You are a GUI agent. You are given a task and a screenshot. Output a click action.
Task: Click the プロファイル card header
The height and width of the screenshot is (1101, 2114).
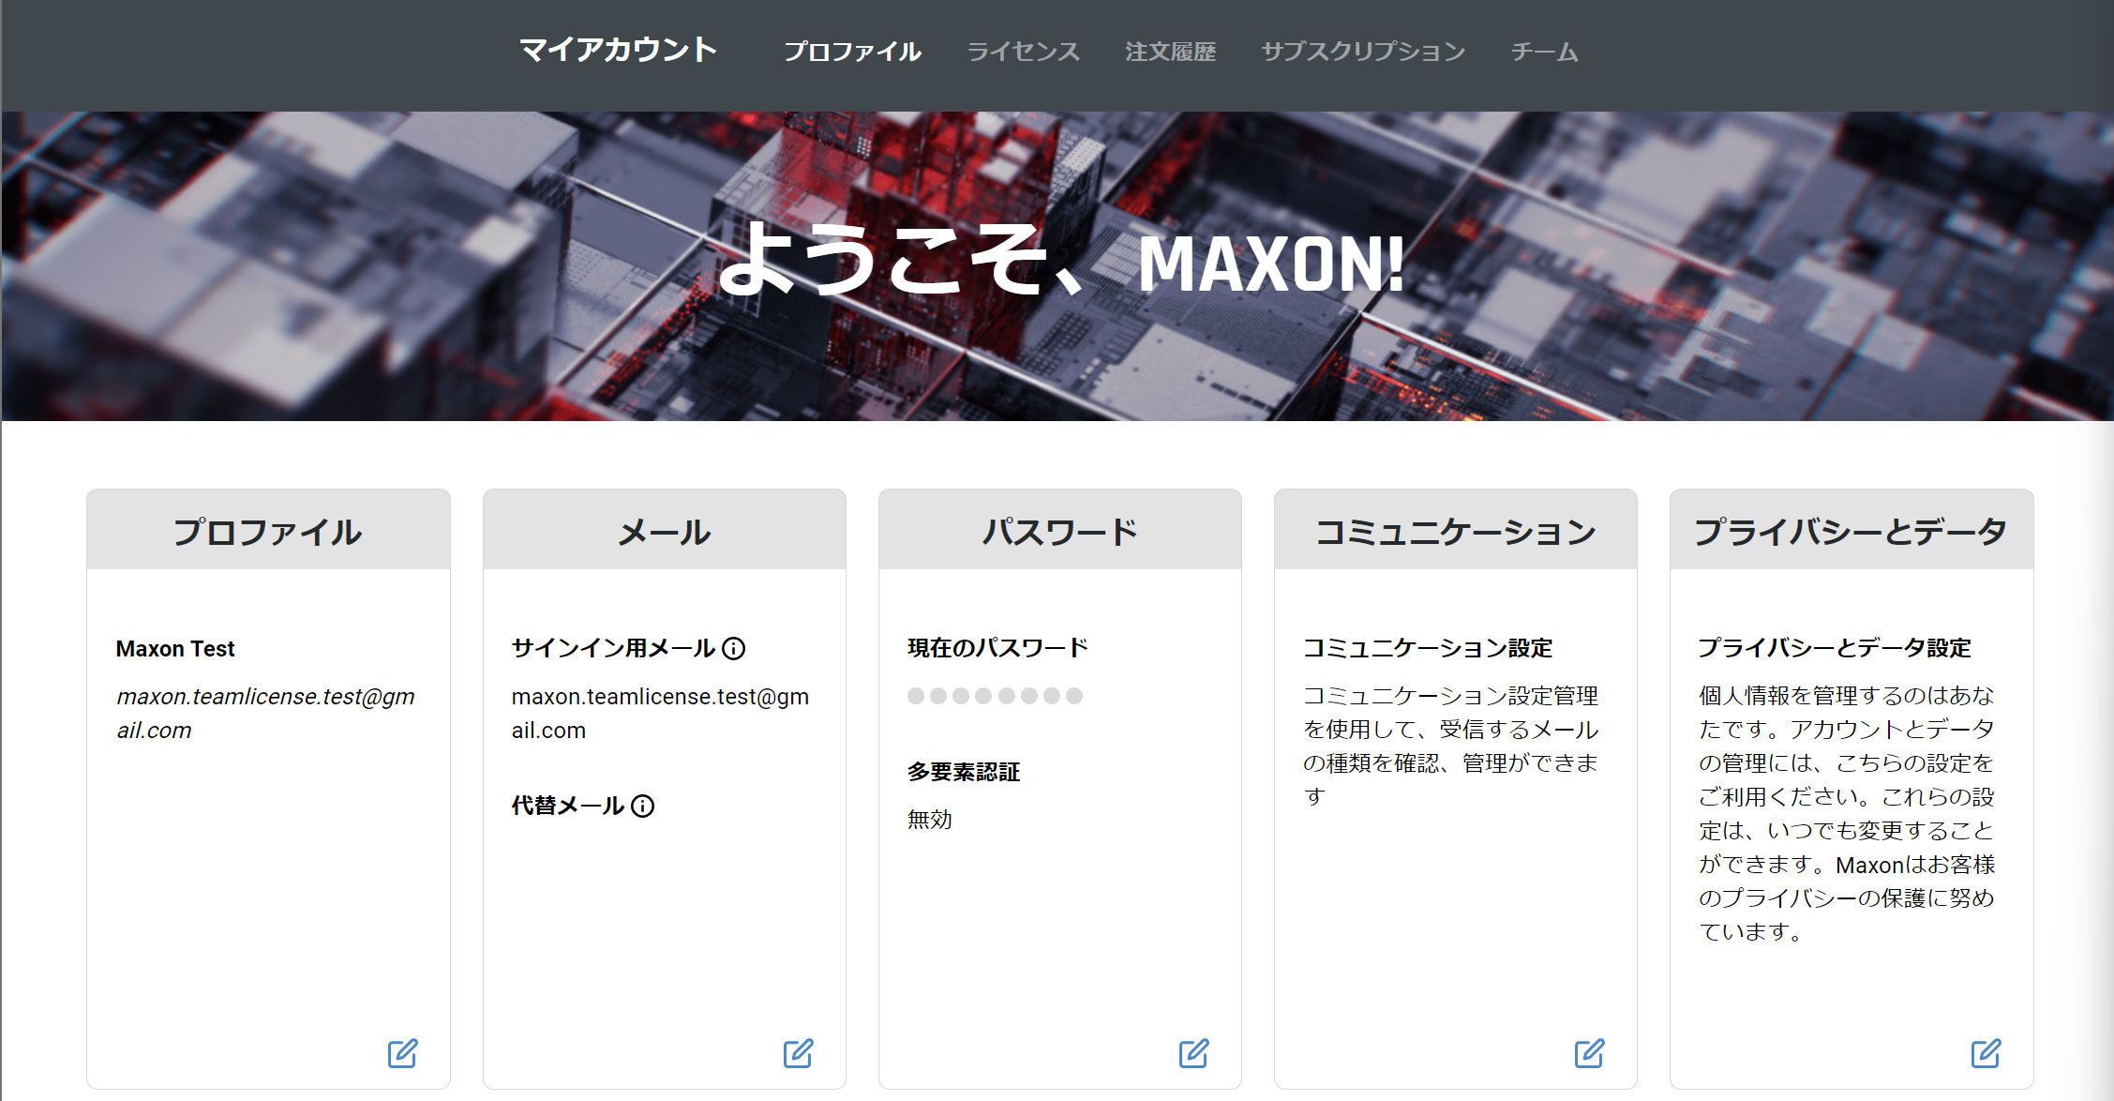point(268,530)
